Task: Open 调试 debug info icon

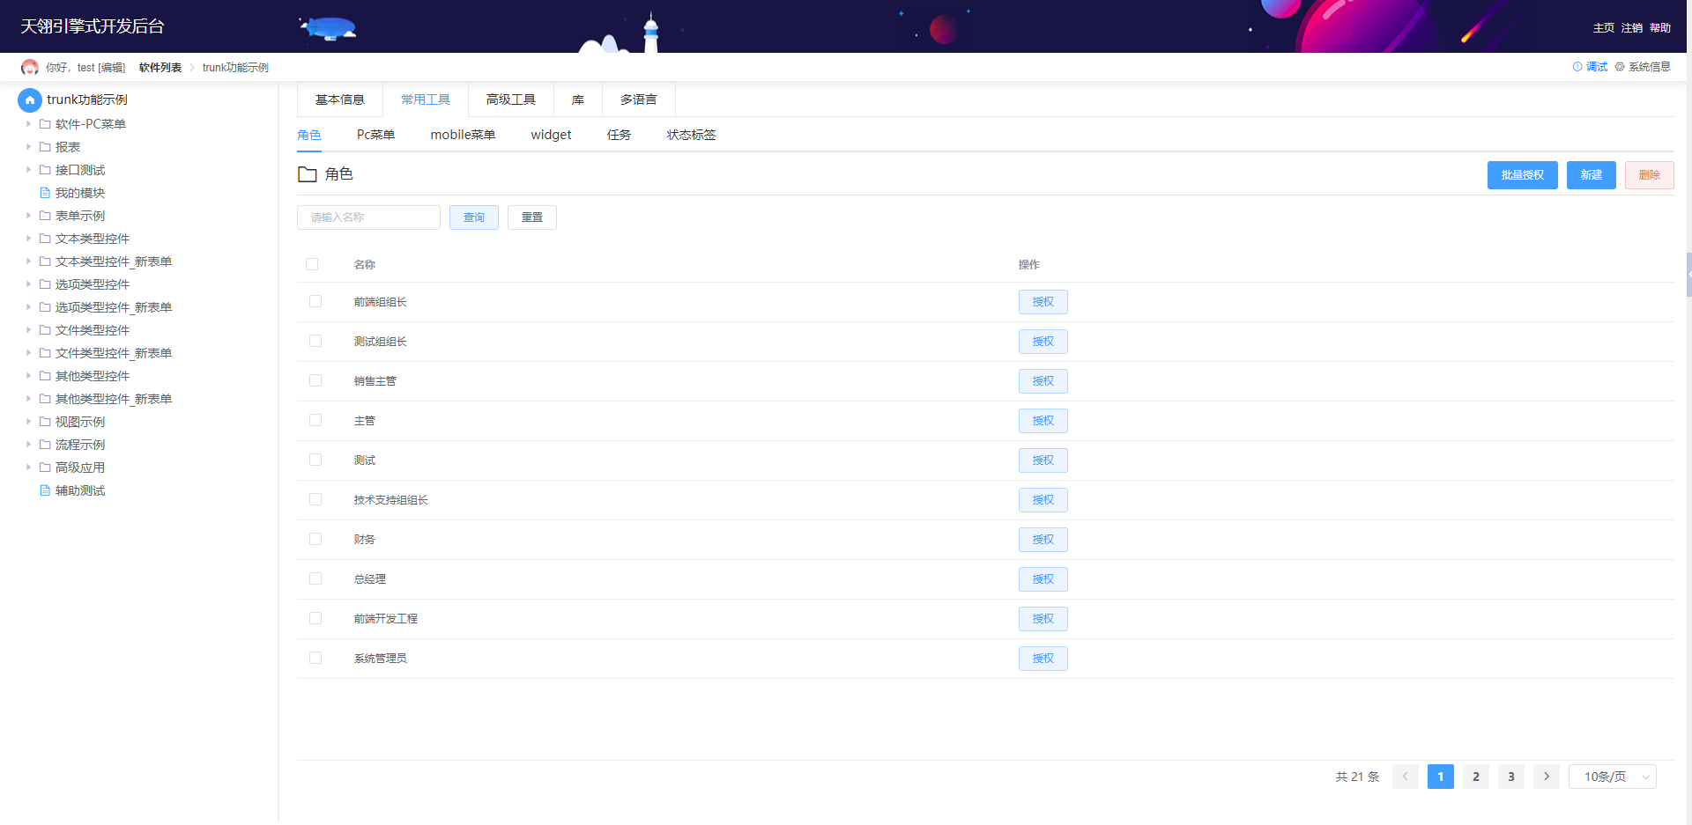Action: 1577,67
